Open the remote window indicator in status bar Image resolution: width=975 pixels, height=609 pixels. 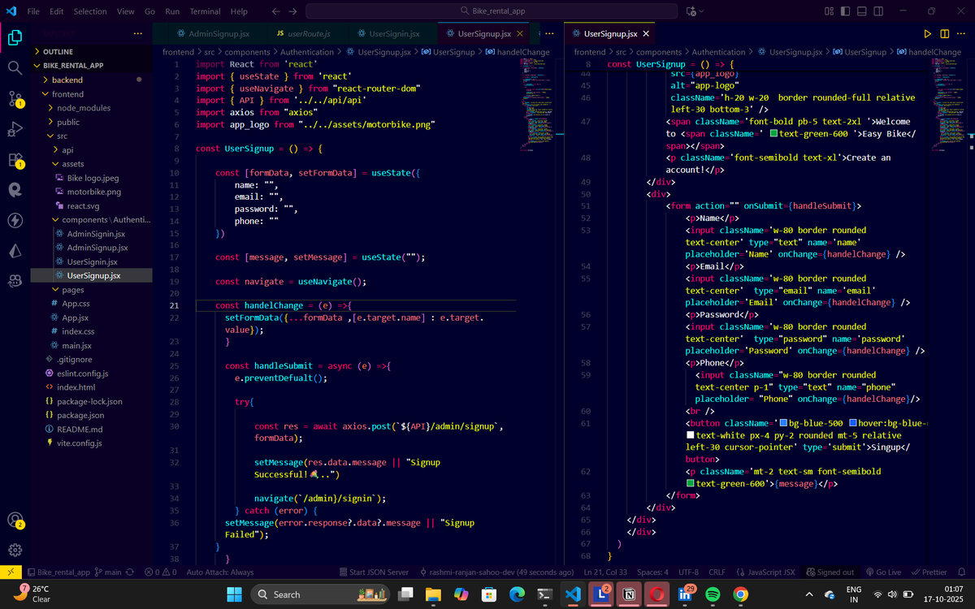(x=10, y=572)
